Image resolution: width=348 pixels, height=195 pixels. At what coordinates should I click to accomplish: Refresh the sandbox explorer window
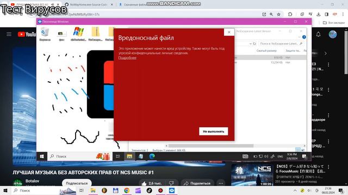click(x=254, y=43)
